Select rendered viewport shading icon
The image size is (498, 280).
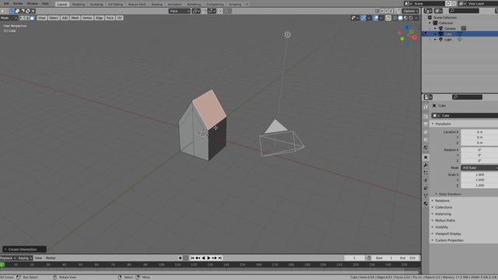pyautogui.click(x=411, y=18)
